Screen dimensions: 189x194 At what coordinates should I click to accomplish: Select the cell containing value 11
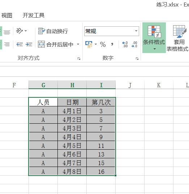click(101, 145)
